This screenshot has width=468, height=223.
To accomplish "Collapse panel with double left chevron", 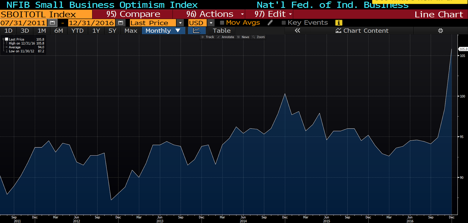I will coord(297,30).
